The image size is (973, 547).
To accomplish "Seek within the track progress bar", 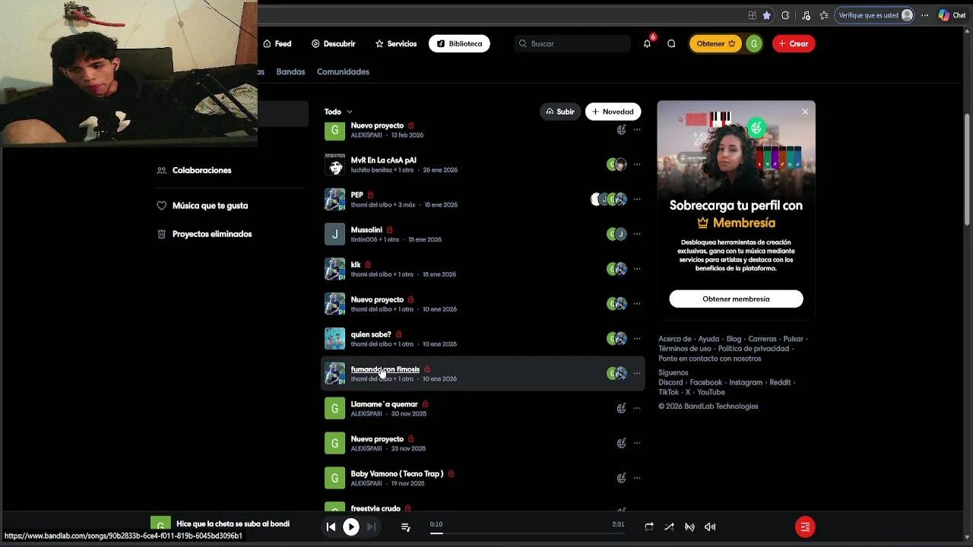I will click(x=527, y=533).
